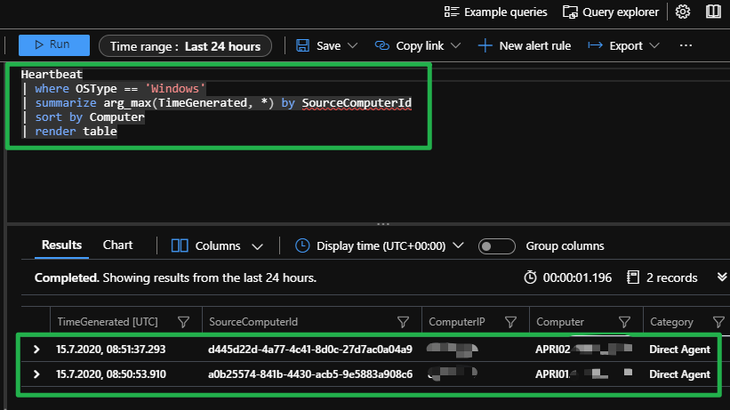The image size is (730, 410).
Task: Expand the Copy link chevron
Action: [456, 45]
